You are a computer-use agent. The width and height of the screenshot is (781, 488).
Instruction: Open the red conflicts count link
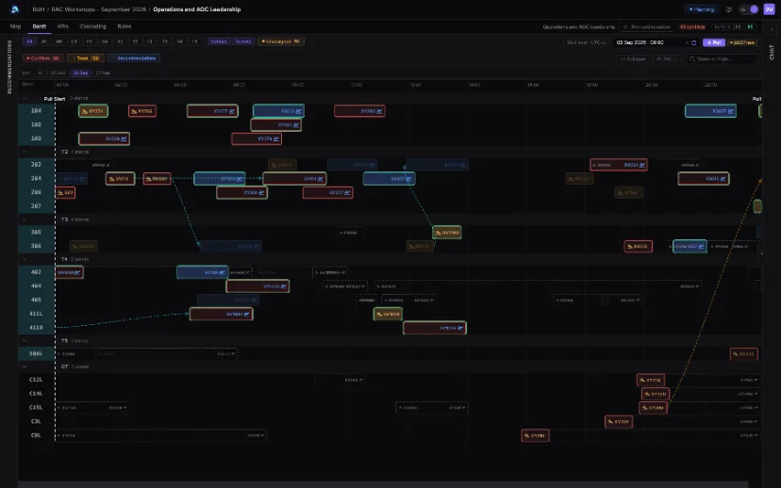tap(692, 27)
